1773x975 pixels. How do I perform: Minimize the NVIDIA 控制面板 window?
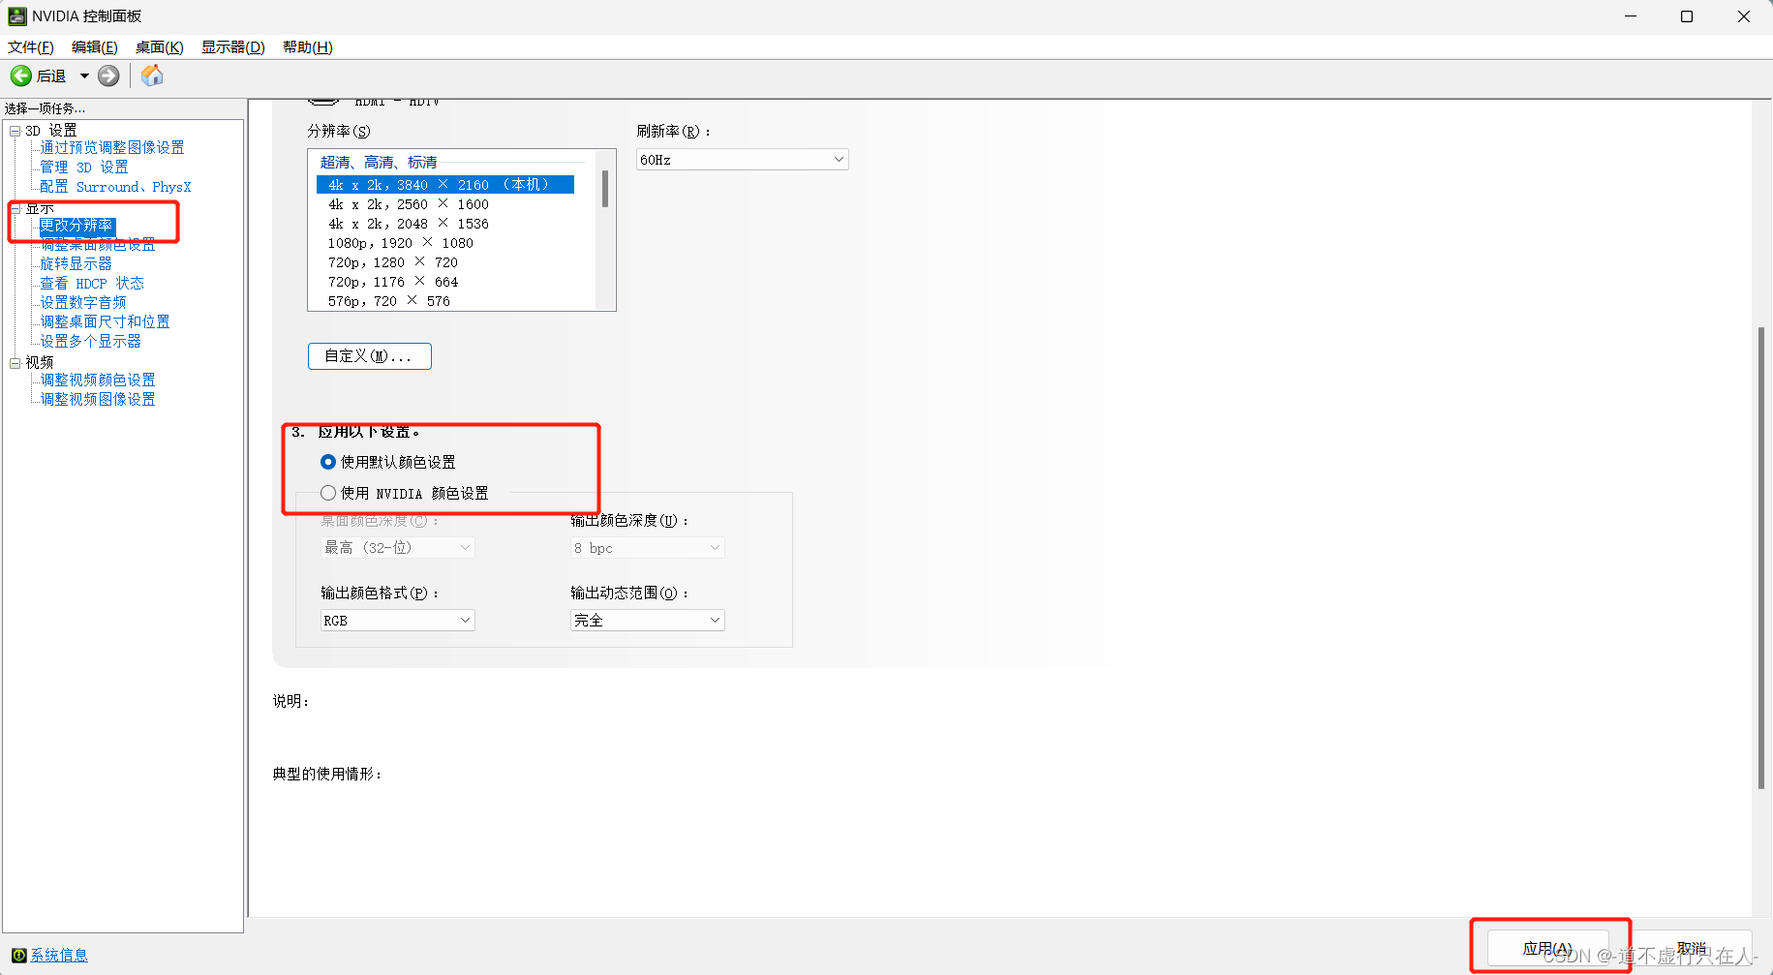pyautogui.click(x=1631, y=16)
